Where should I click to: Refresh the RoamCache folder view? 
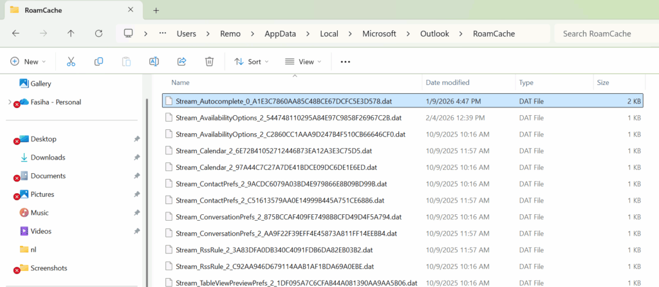point(98,33)
